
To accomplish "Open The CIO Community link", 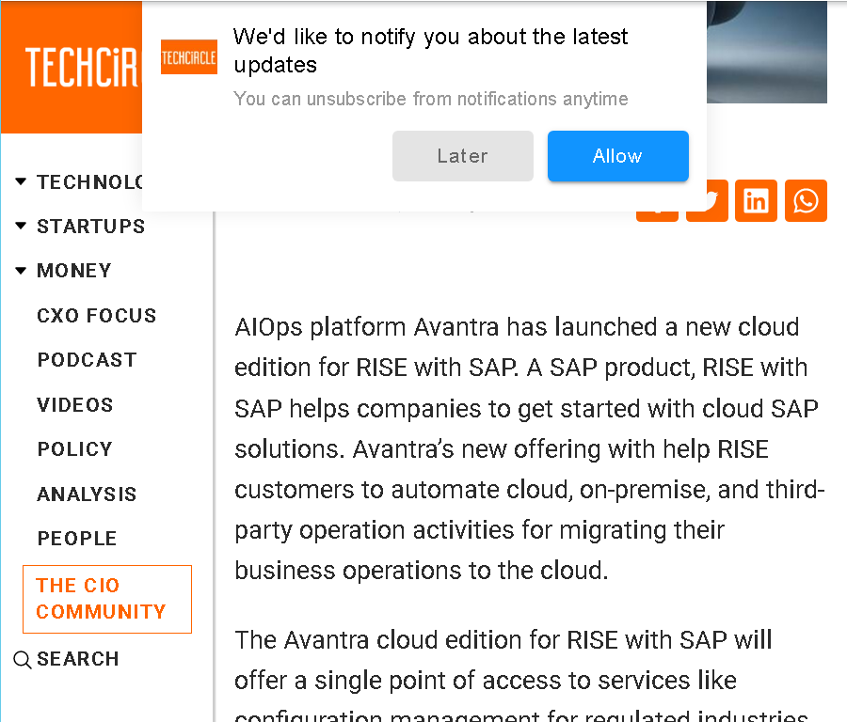I will pos(107,599).
